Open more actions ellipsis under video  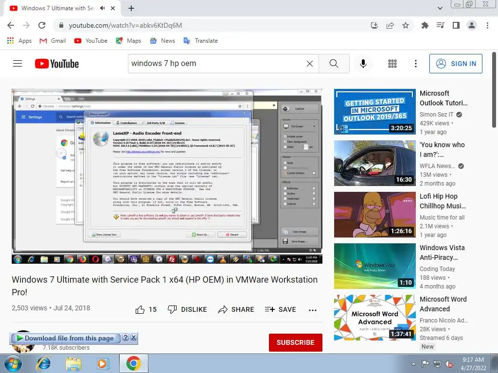coord(313,310)
